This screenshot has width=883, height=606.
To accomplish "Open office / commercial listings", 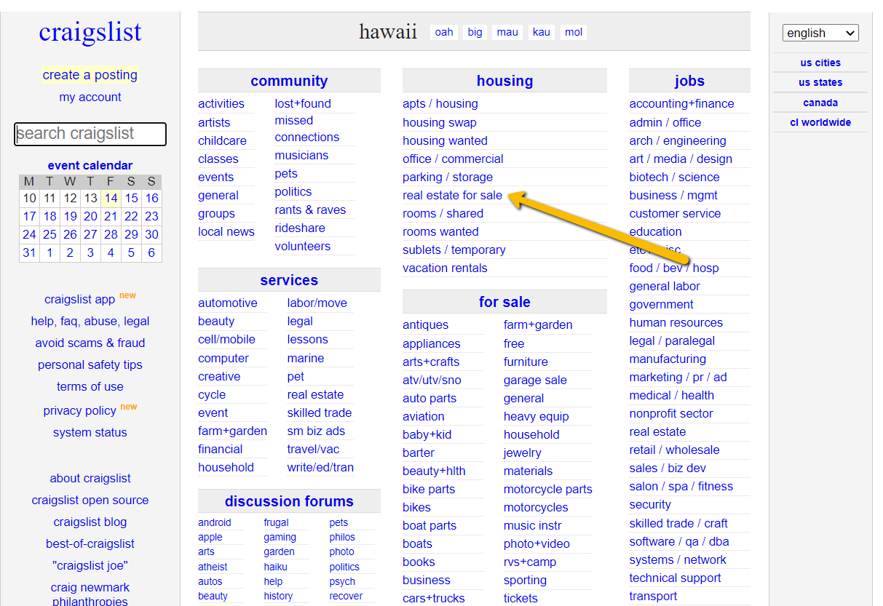I will 453,159.
